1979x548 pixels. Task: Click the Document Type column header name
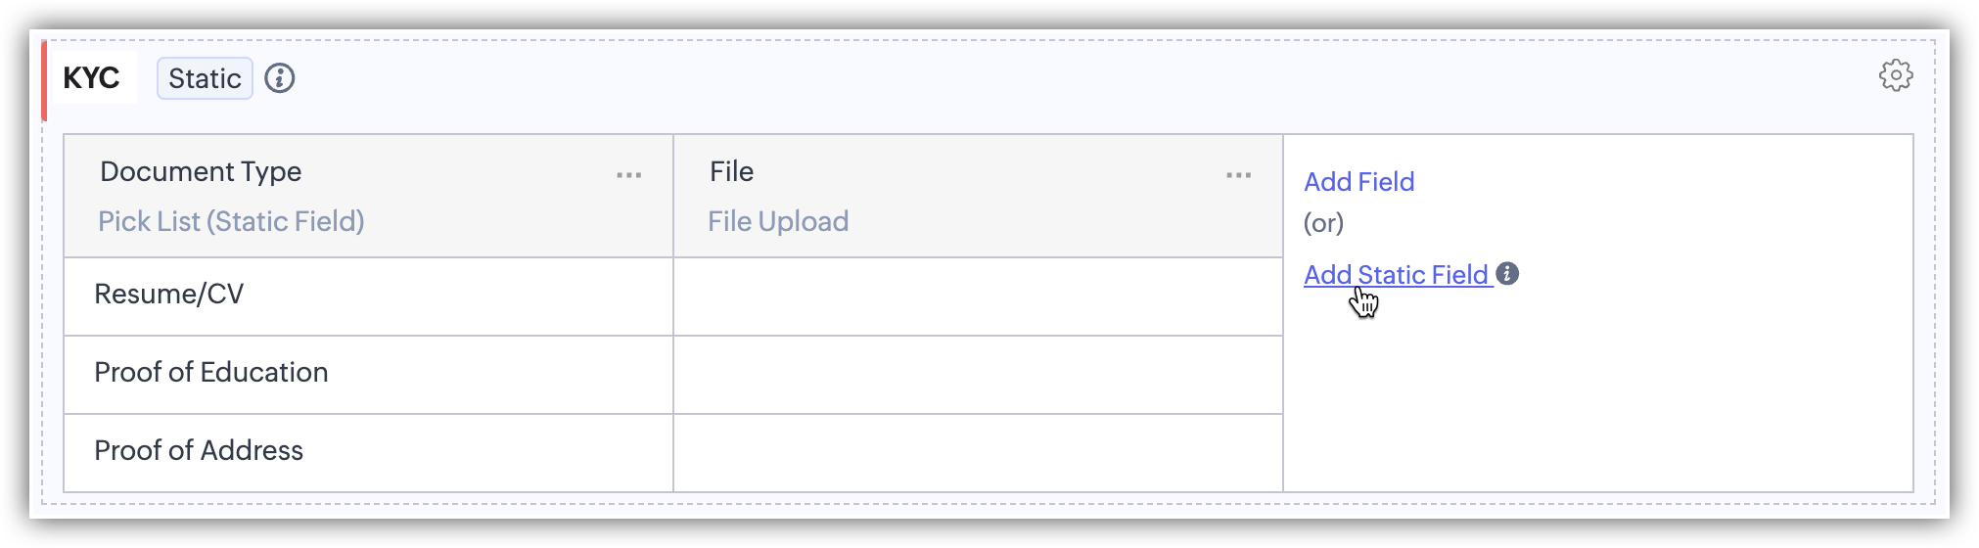click(x=201, y=172)
